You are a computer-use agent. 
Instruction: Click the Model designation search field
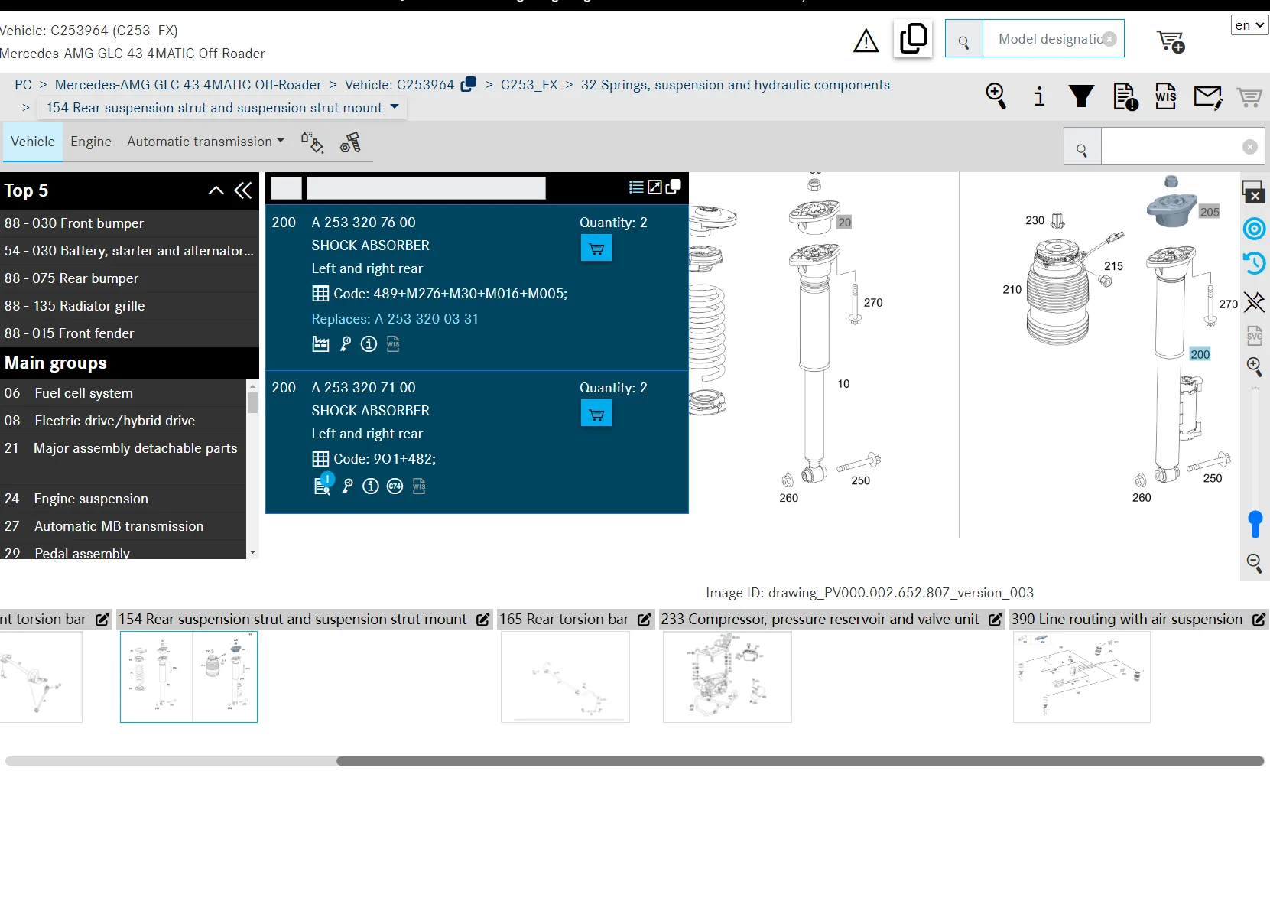tap(1053, 39)
